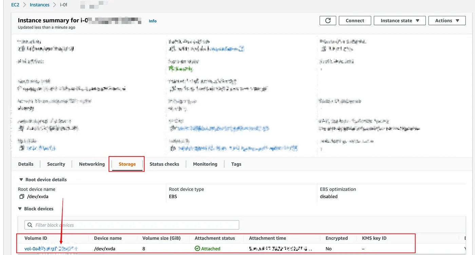
Task: Open the Security tab
Action: pos(56,164)
